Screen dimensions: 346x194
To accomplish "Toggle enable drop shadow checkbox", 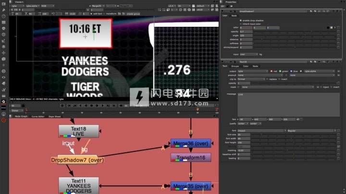I will tap(241, 21).
